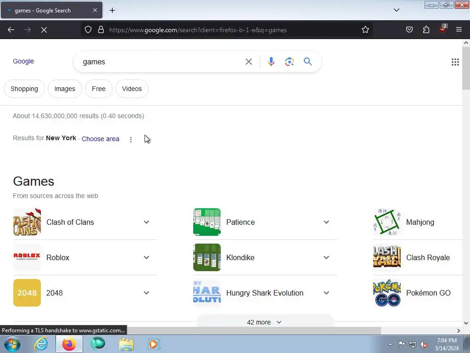Open Roblox logo thumbnail

click(27, 257)
